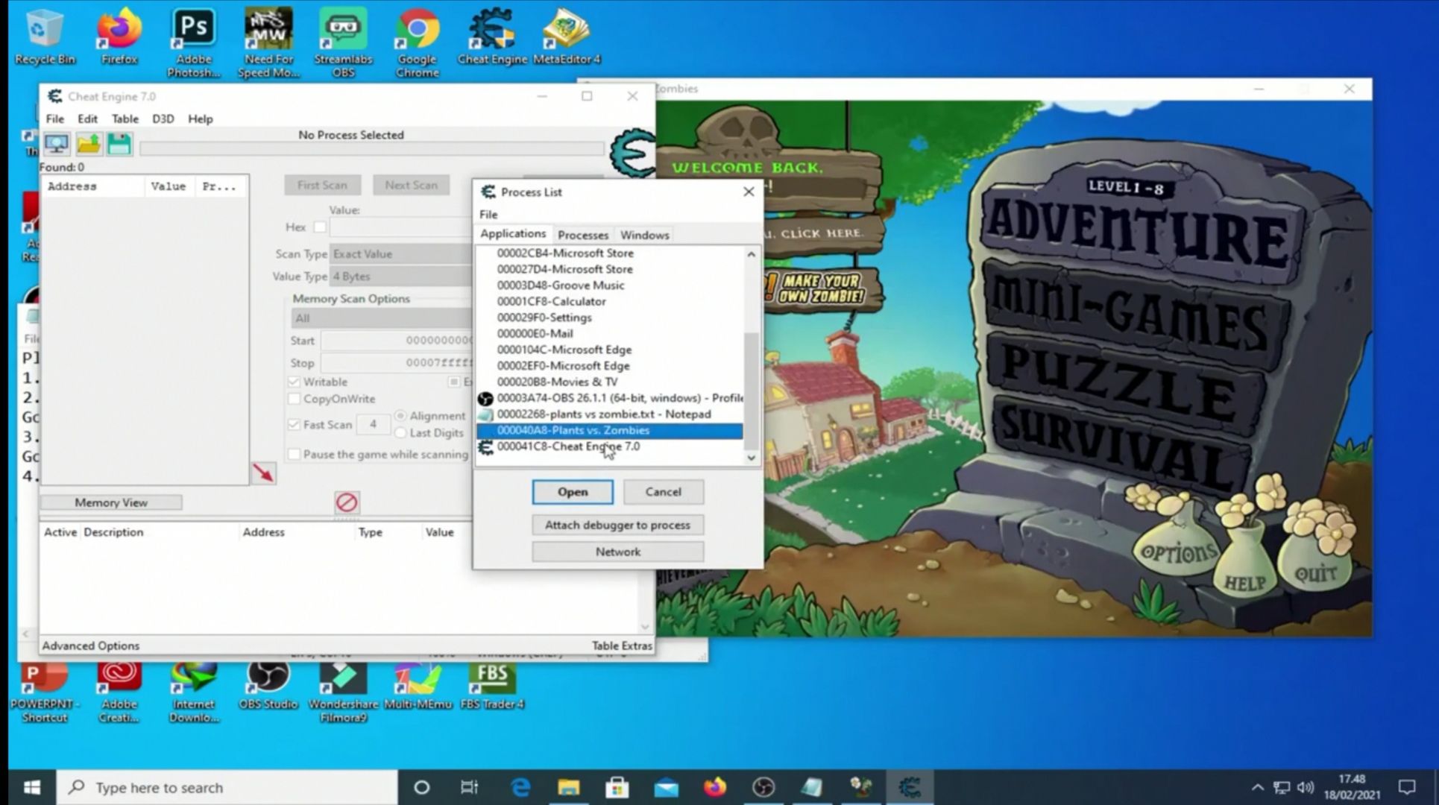Open the Recycle Bin desktop icon
Image resolution: width=1439 pixels, height=805 pixels.
point(45,37)
